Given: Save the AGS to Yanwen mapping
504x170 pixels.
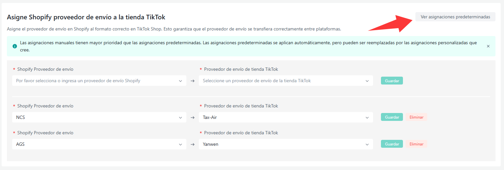Looking at the screenshot, I should tap(391, 144).
